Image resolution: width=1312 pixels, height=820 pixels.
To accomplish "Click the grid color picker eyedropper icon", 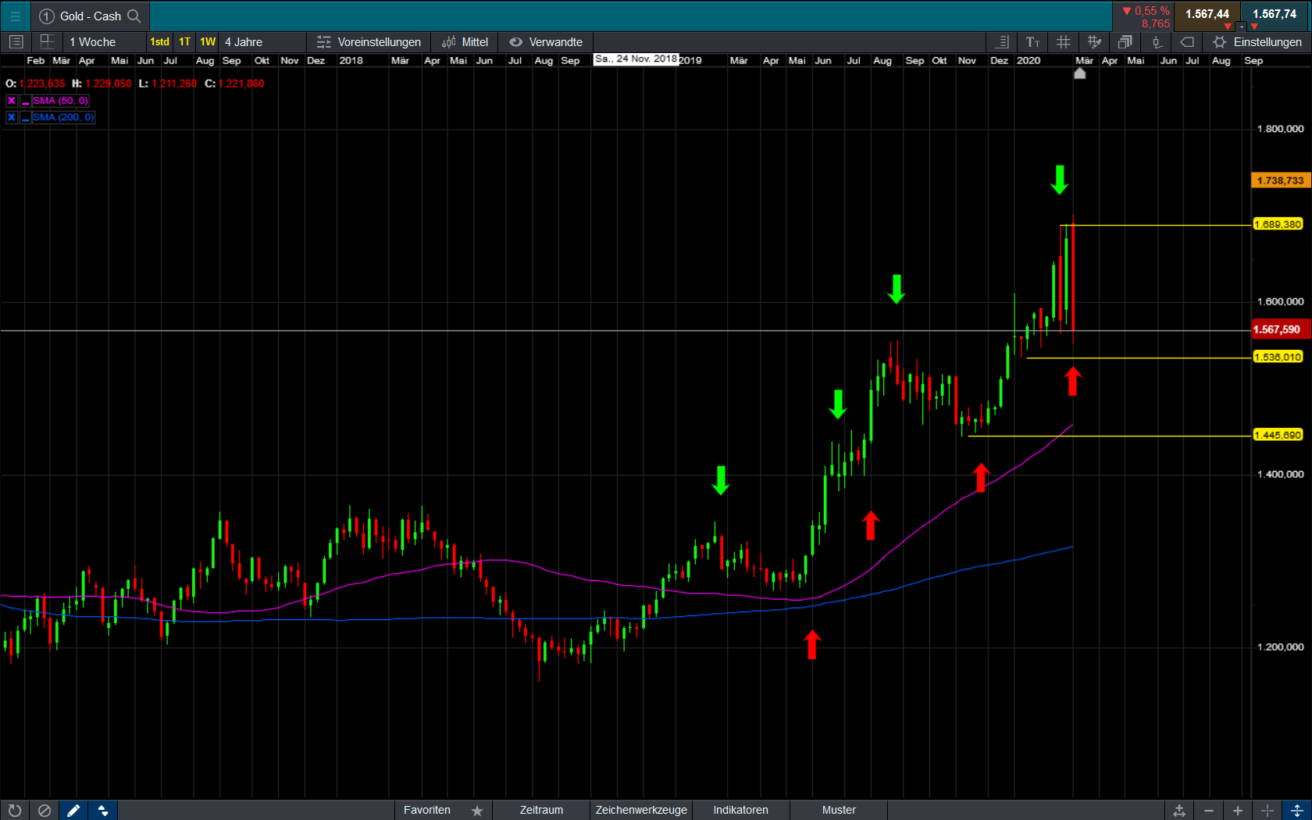I will (1094, 42).
